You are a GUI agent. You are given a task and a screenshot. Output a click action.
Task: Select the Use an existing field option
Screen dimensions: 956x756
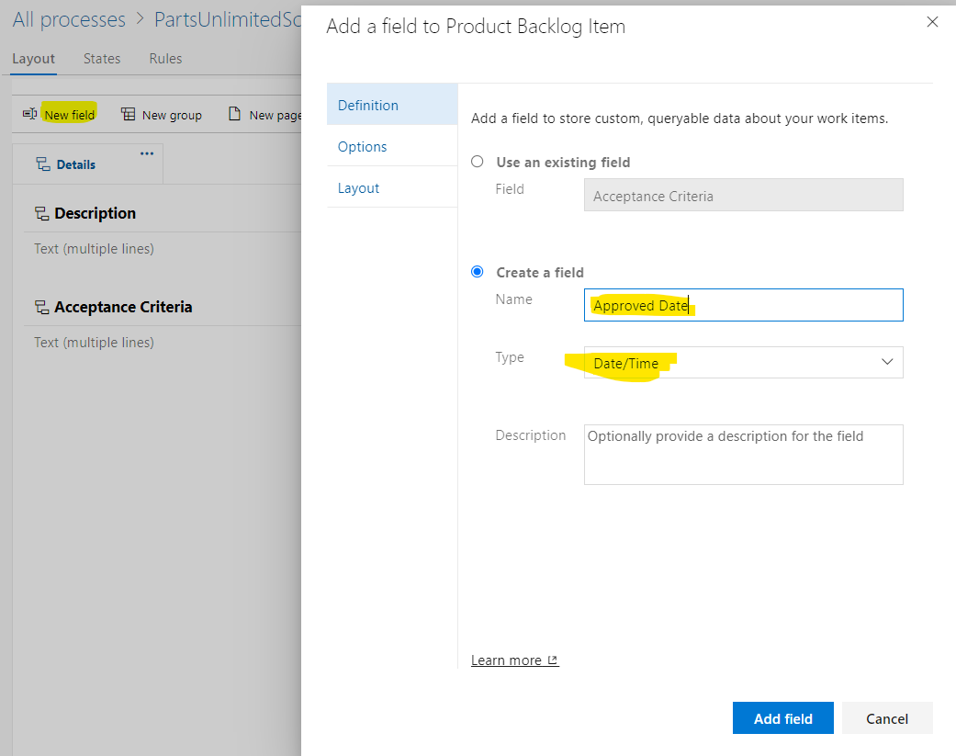click(x=477, y=162)
